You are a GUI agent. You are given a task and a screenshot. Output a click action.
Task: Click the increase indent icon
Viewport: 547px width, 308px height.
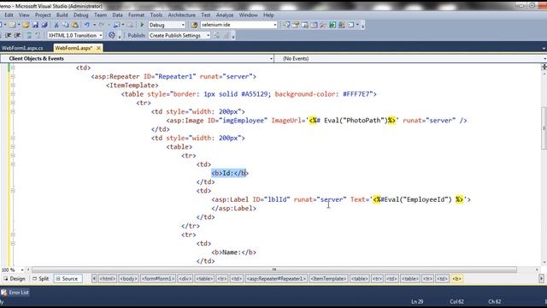[17, 35]
